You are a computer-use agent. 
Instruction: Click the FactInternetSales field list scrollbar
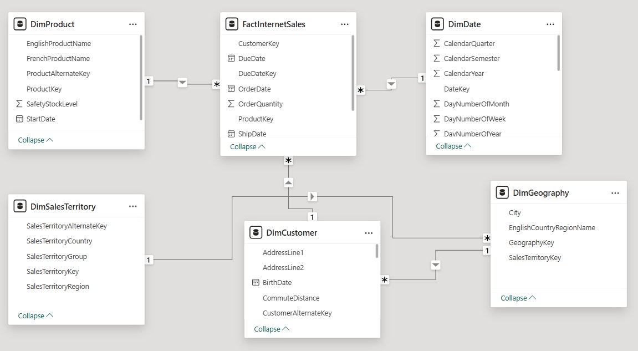click(x=353, y=73)
